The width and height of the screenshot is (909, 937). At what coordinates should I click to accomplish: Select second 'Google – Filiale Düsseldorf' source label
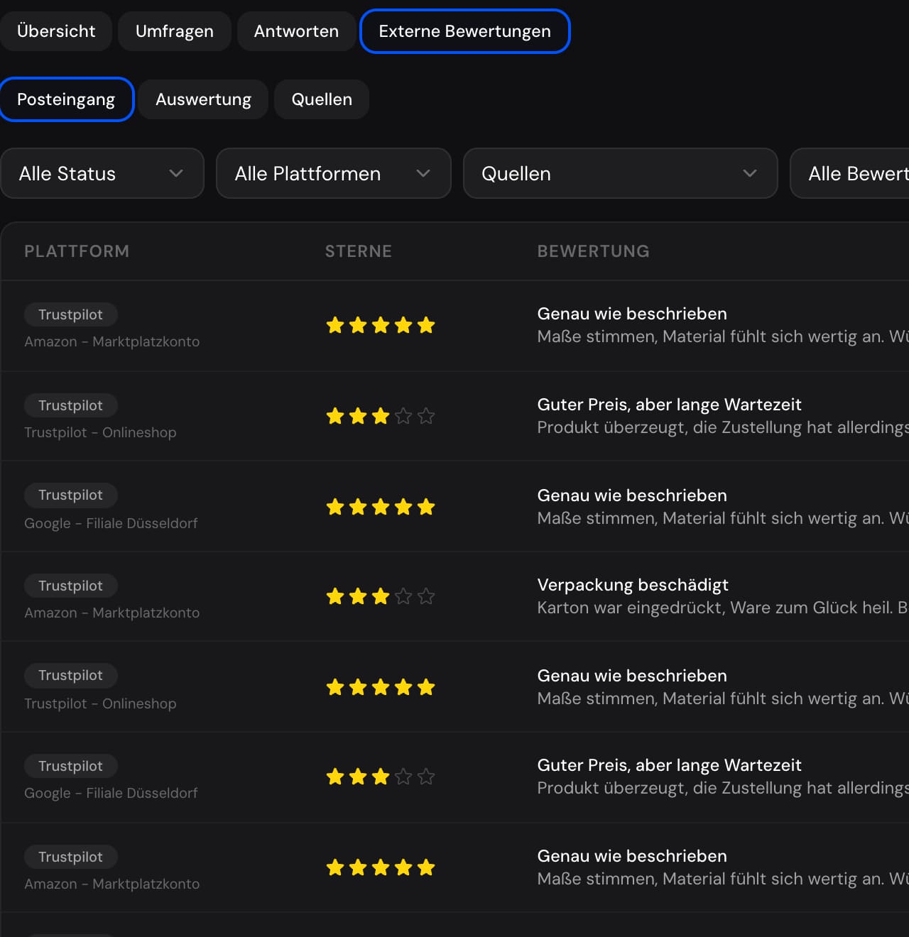[111, 793]
